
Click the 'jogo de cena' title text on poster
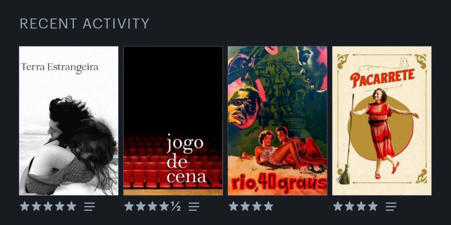tap(186, 158)
